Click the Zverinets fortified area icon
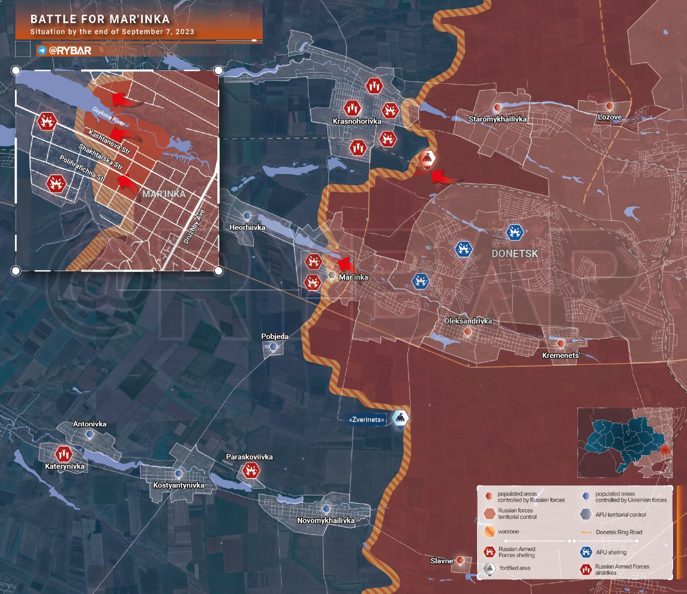The width and height of the screenshot is (687, 594). coord(400,418)
